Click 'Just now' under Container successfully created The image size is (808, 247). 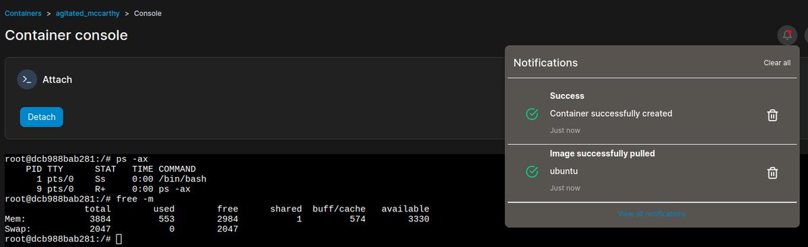(565, 130)
